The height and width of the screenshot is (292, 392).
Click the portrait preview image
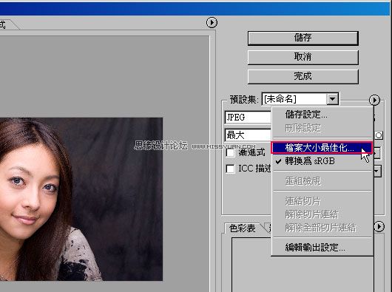81,199
